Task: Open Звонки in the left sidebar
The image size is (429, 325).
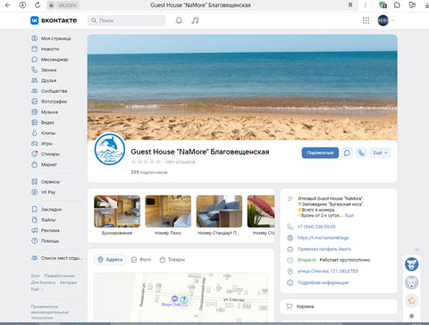Action: point(44,70)
